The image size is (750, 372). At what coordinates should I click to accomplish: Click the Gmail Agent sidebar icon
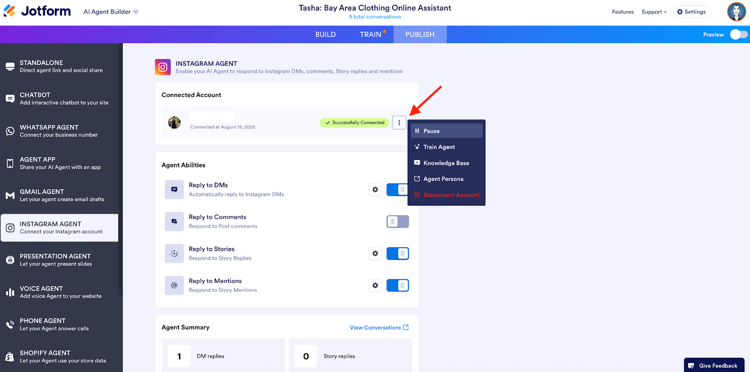tap(10, 195)
